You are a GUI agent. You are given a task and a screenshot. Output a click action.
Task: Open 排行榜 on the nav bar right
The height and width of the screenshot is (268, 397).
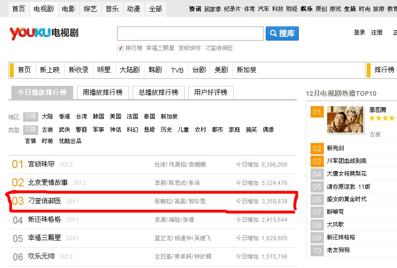(384, 70)
